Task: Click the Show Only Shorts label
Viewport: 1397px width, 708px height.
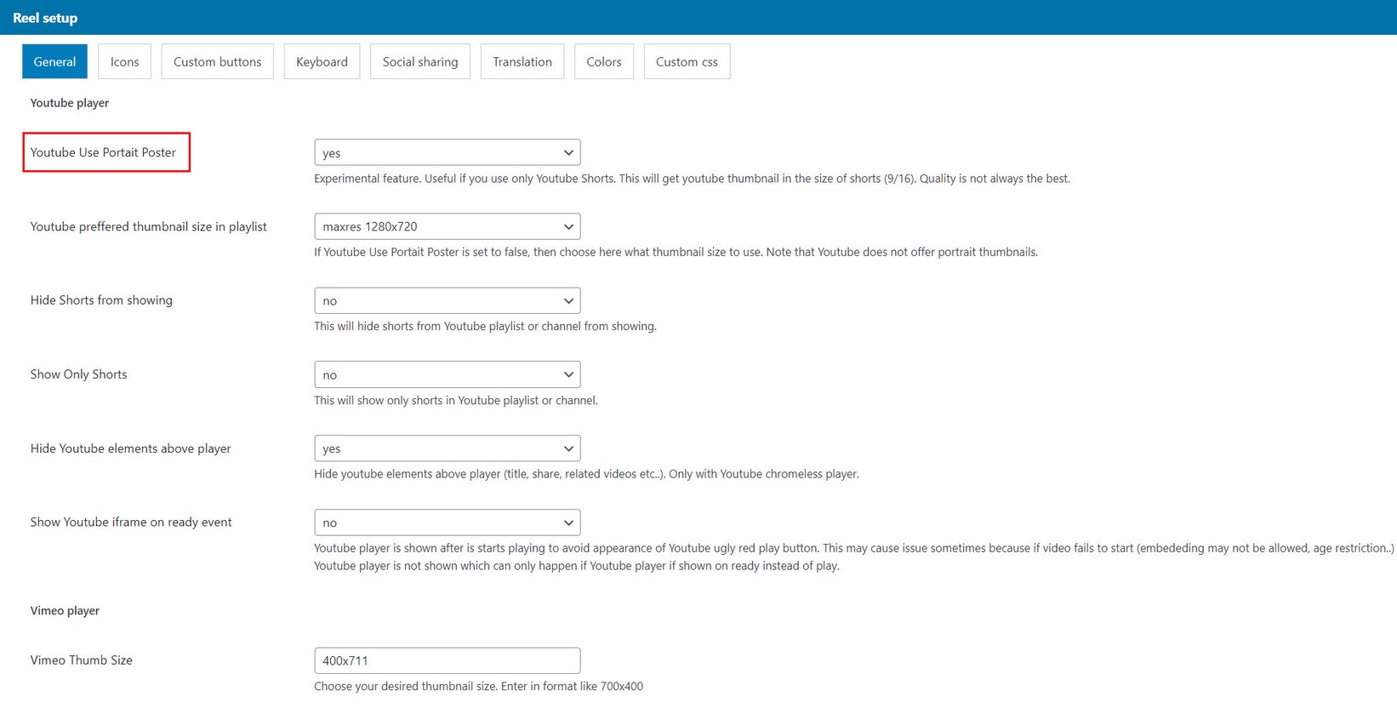Action: [78, 374]
